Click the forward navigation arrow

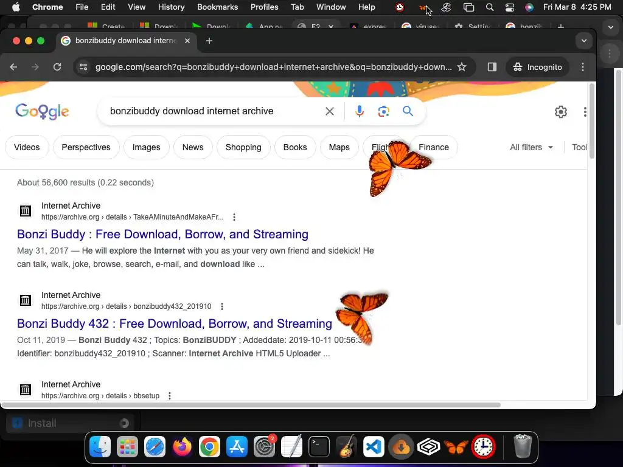[x=35, y=67]
